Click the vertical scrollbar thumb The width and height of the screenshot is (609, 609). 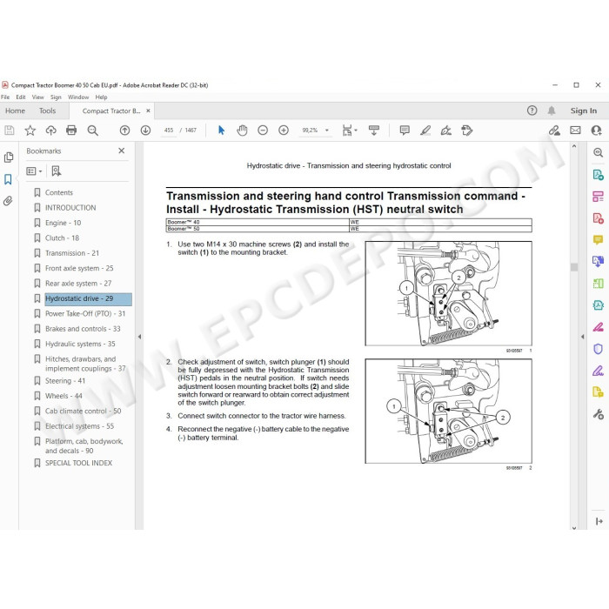[574, 267]
